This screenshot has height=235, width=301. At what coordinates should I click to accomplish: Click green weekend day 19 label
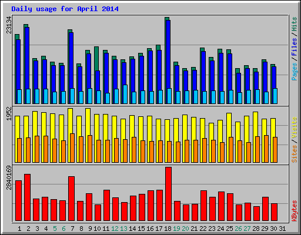176,229
